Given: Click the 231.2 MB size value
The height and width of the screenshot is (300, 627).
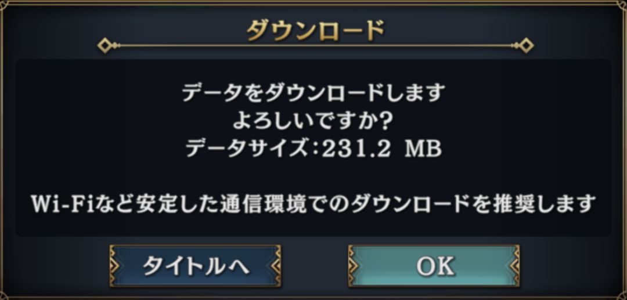Looking at the screenshot, I should (x=381, y=149).
